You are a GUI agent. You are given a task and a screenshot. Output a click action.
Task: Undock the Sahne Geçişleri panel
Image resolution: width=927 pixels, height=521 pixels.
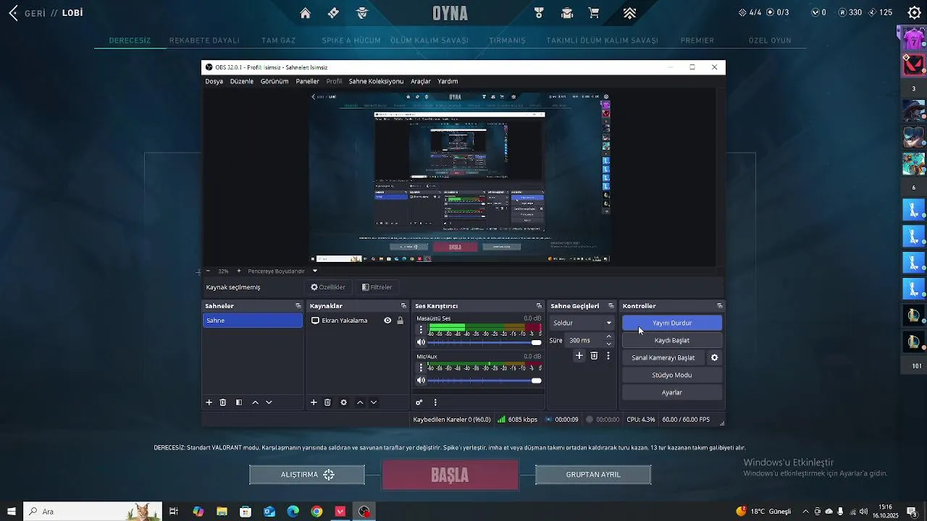(x=611, y=306)
